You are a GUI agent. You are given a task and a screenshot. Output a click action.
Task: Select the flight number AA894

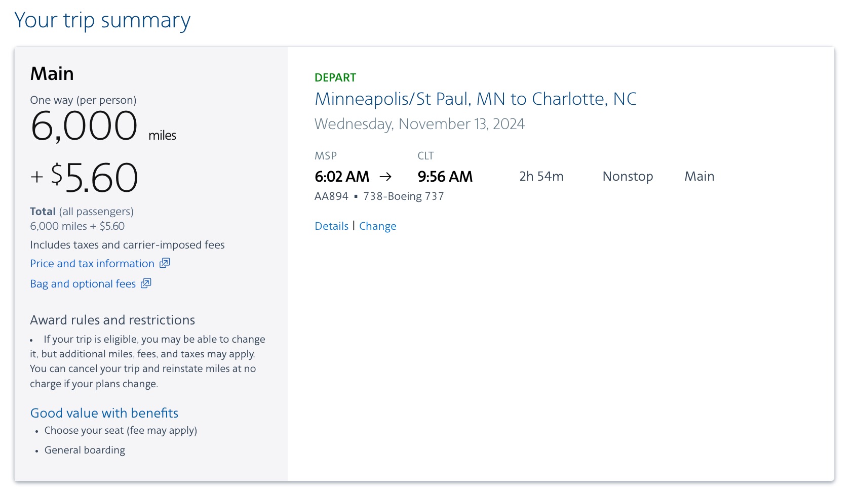tap(332, 196)
